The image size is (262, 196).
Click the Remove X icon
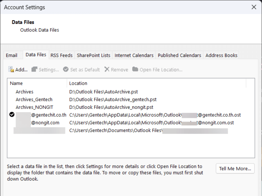[107, 69]
